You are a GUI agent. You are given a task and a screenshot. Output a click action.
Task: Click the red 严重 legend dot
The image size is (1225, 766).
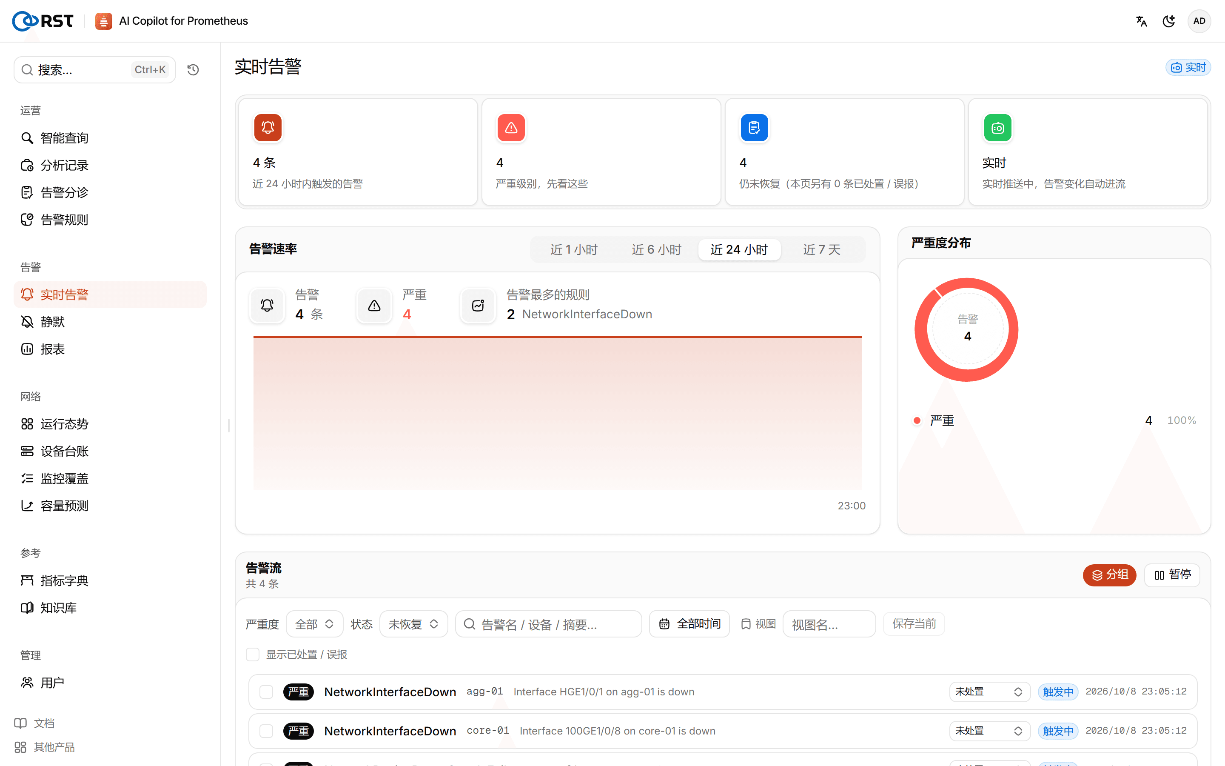coord(917,420)
